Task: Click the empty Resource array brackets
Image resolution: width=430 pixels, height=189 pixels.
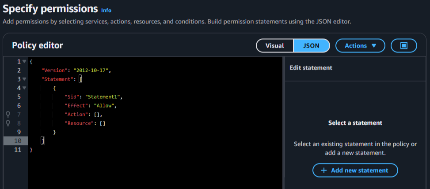Action: [103, 123]
